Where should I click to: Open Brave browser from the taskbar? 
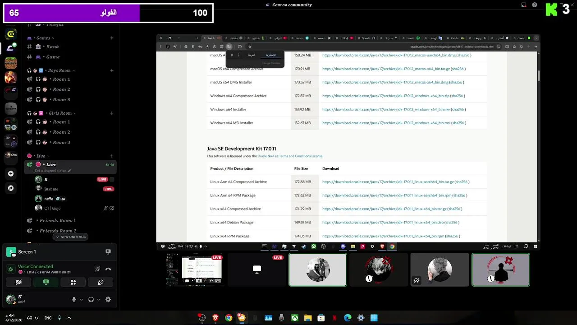coord(215,318)
